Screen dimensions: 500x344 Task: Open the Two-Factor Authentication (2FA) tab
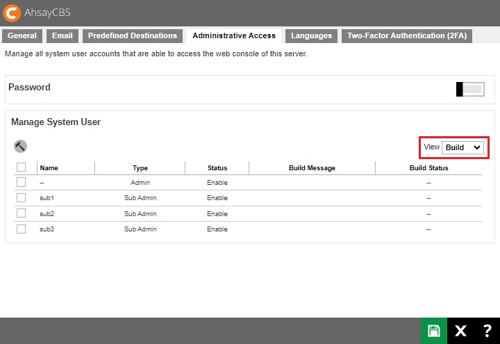407,35
